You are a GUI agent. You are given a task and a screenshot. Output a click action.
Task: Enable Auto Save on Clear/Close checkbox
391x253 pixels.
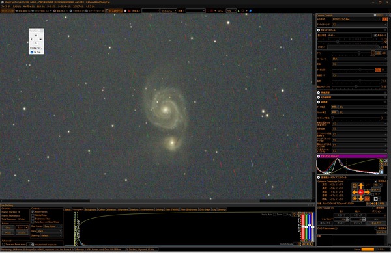[x=33, y=222]
